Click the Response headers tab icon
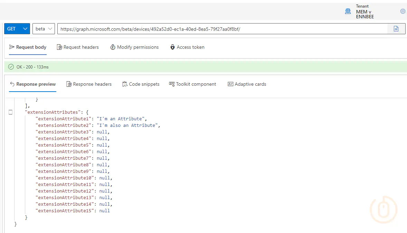The image size is (407, 233). (70, 84)
